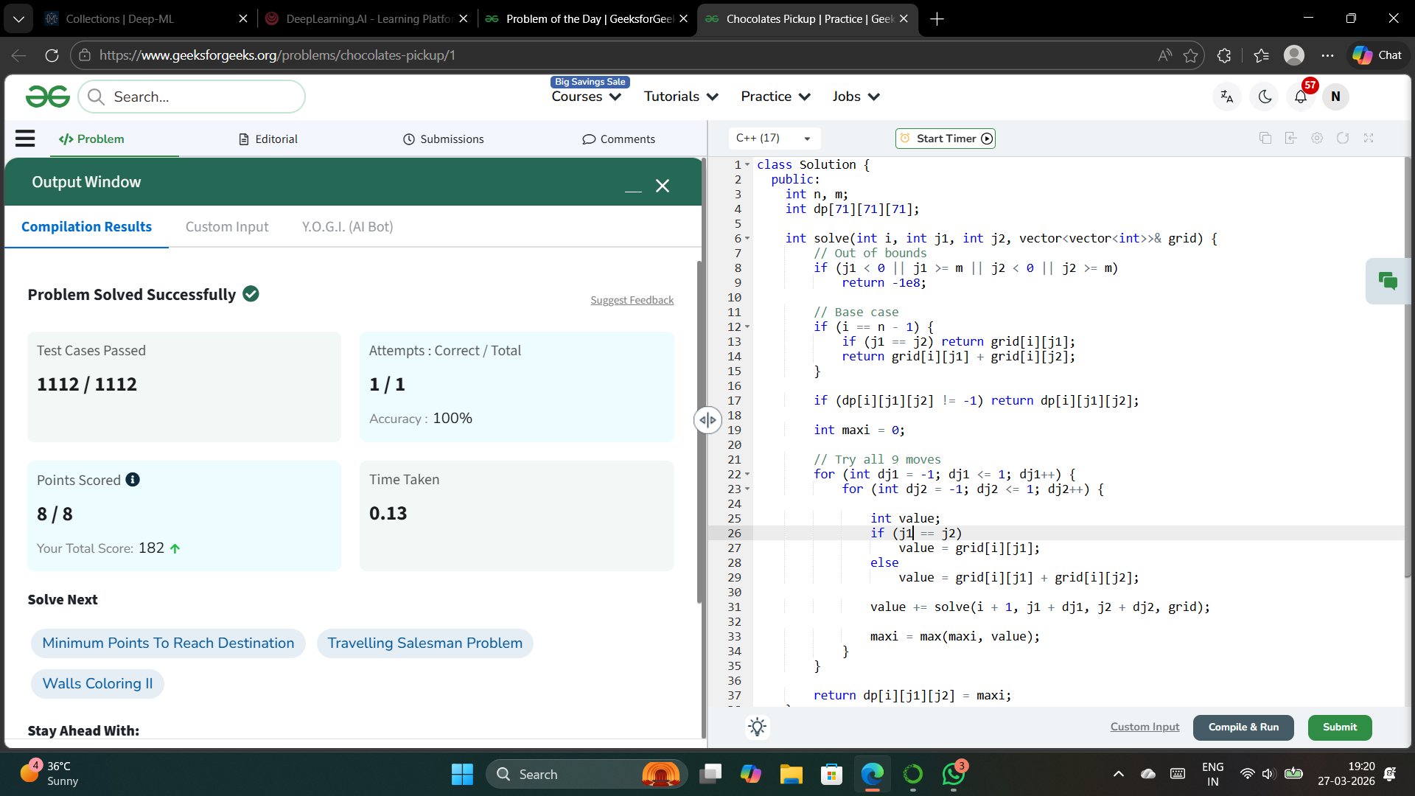
Task: Open the Y.O.G.I. (AI Bot) tab
Action: click(347, 227)
